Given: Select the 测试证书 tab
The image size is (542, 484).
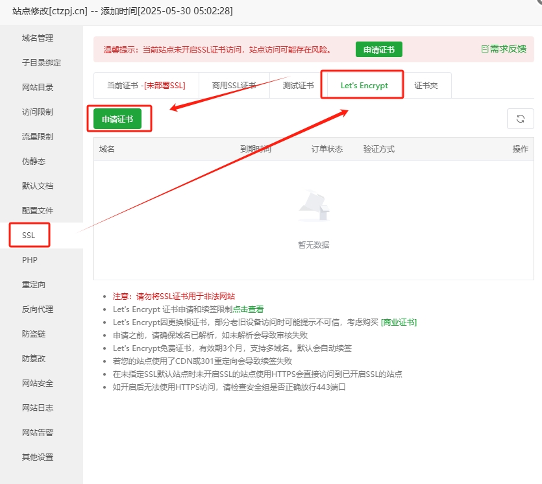Looking at the screenshot, I should tap(298, 86).
